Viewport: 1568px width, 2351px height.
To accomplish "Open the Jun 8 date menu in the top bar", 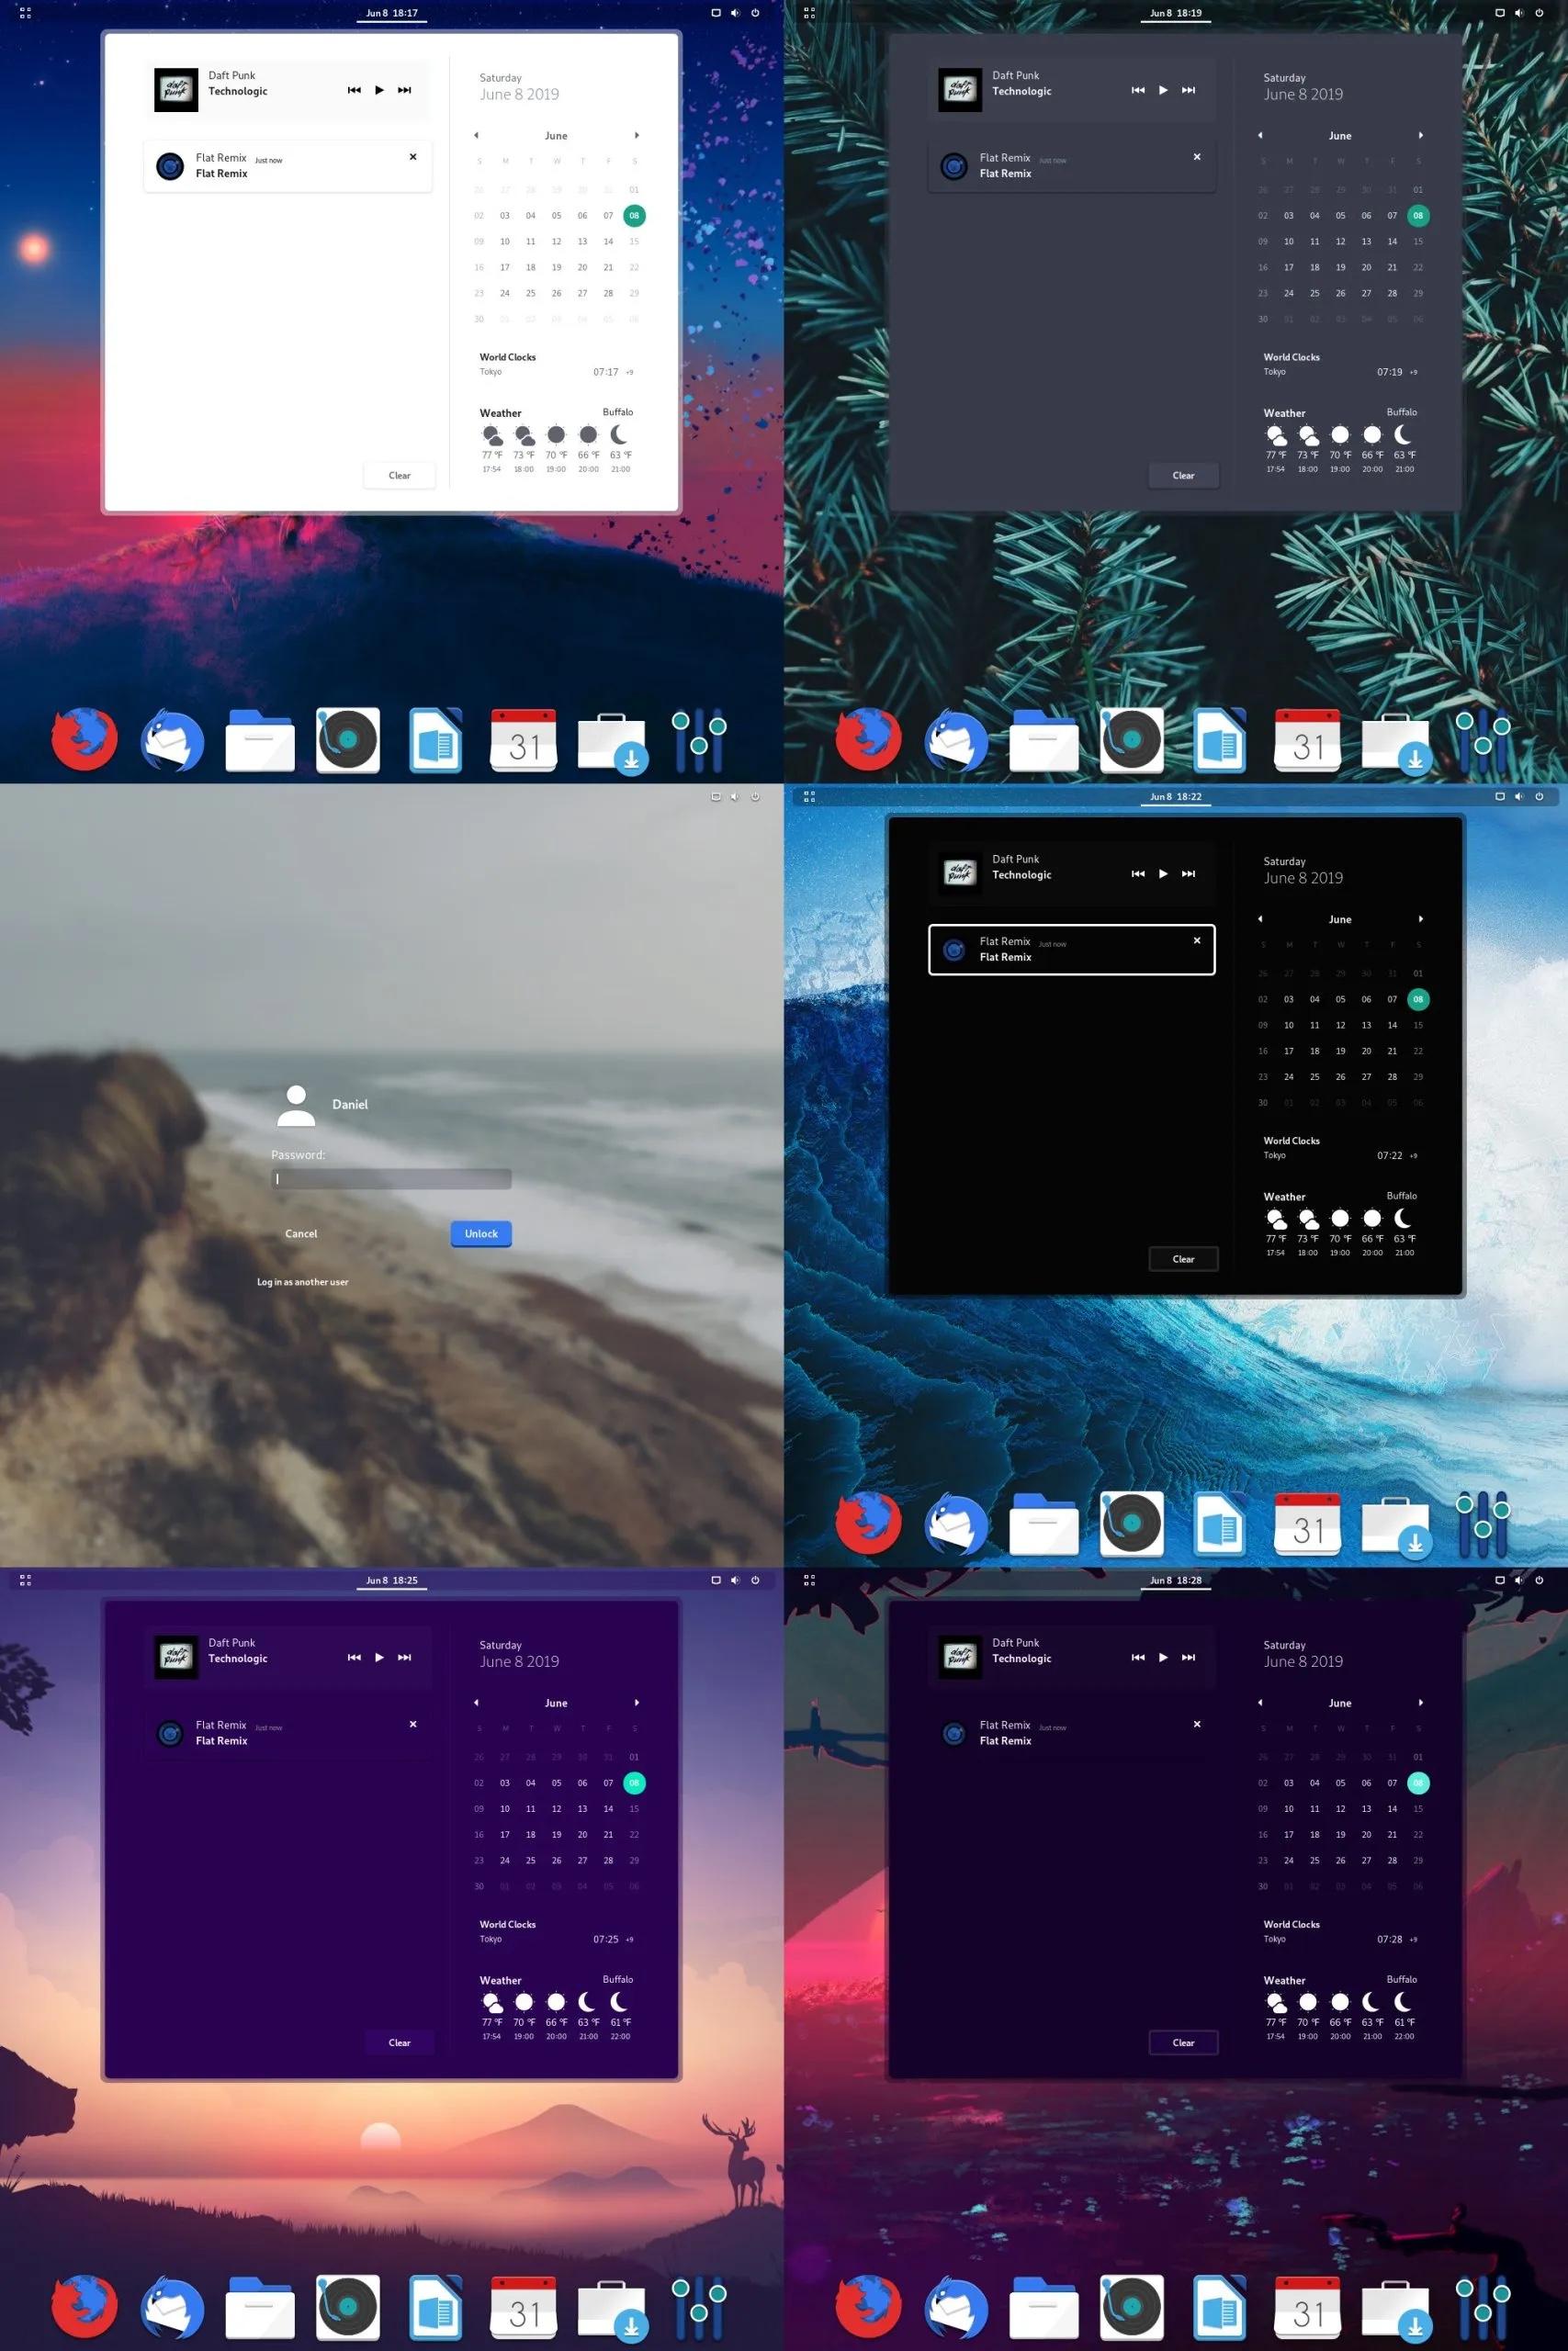I will 392,13.
